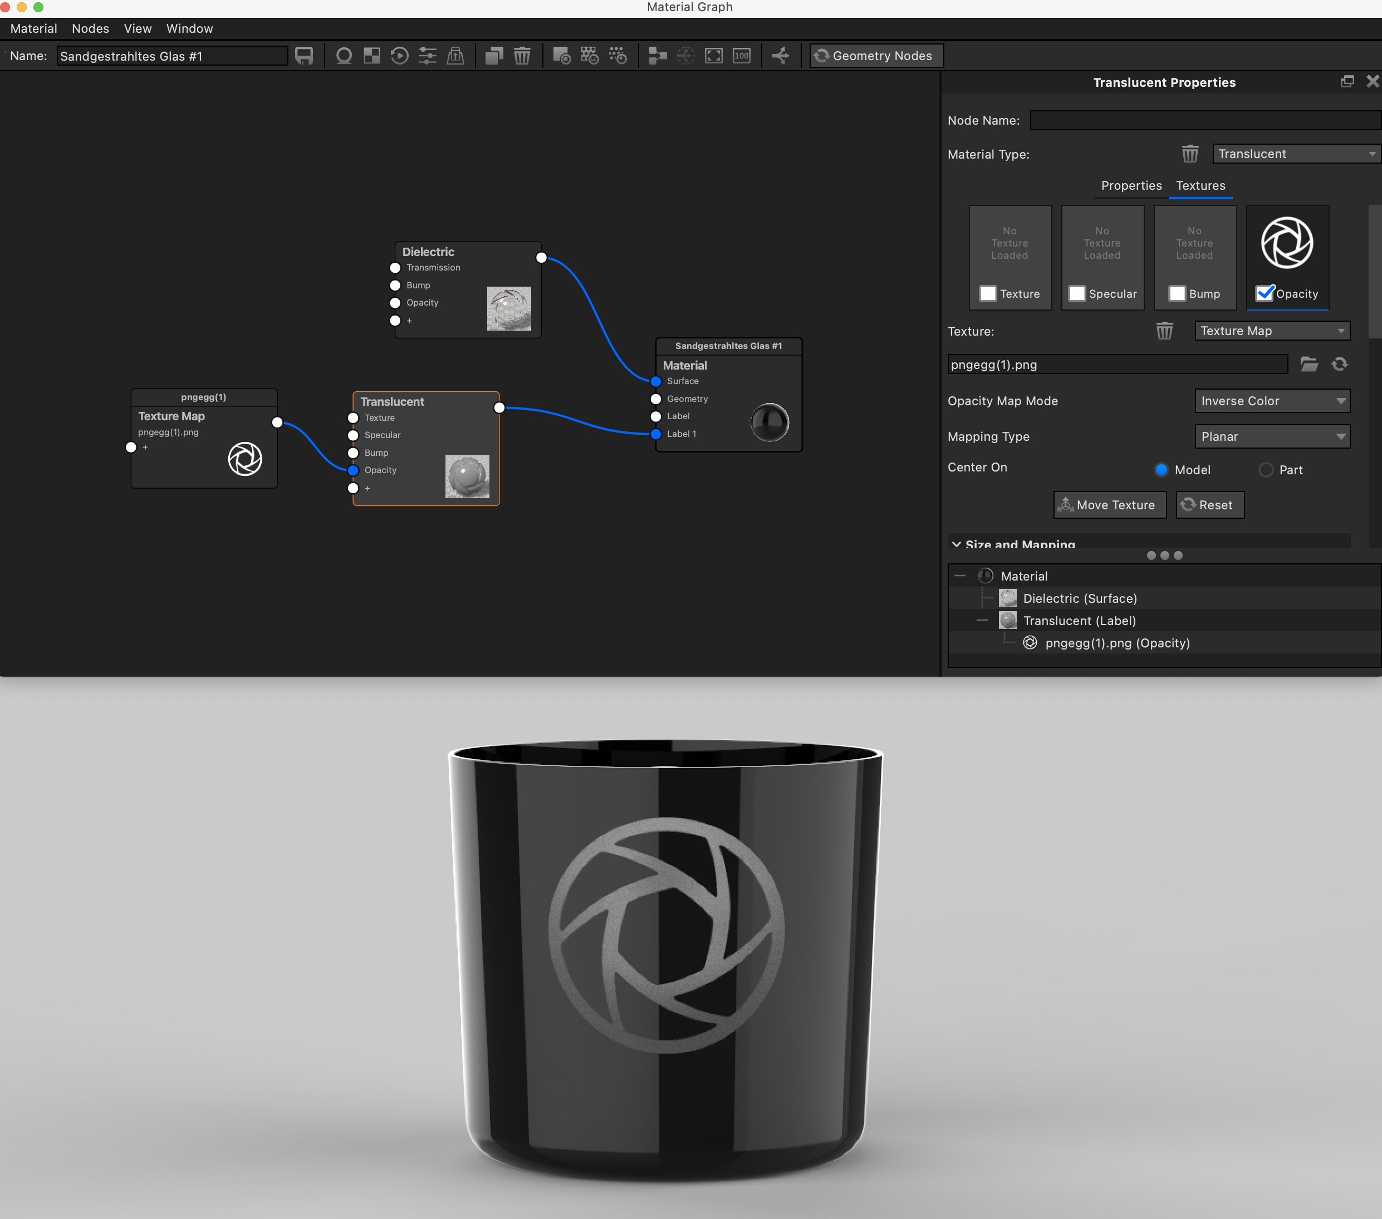Select the Dielectric (Surface) tree row
Screen dimensions: 1382x1219
[1164, 598]
